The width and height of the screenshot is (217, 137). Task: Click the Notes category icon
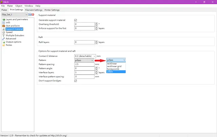pyautogui.click(x=4, y=45)
